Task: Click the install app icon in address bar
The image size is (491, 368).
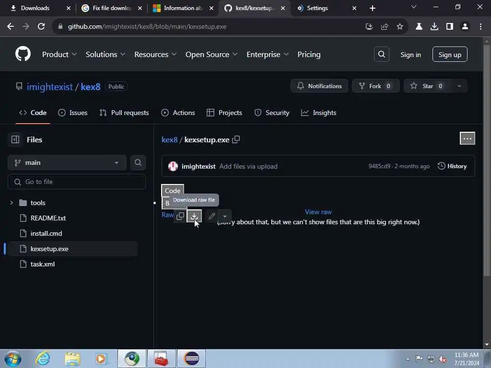Action: tap(369, 27)
